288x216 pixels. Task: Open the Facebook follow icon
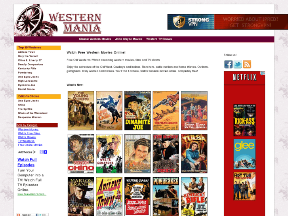click(228, 64)
